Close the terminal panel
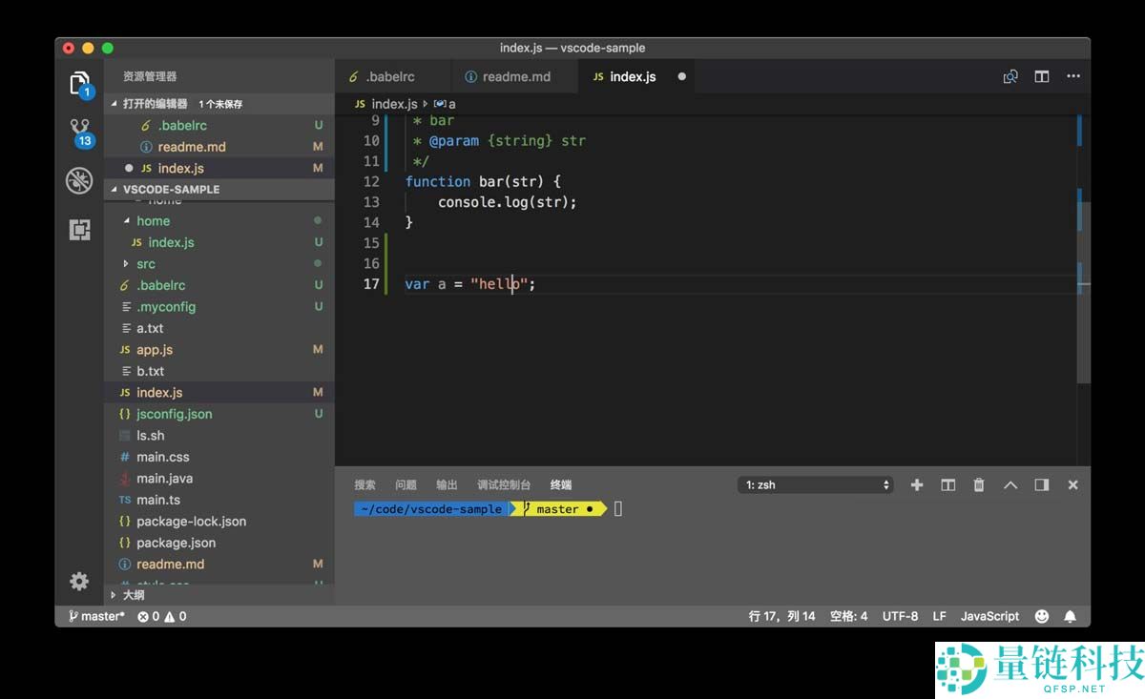Screen dimensions: 1145x699 pos(1072,484)
